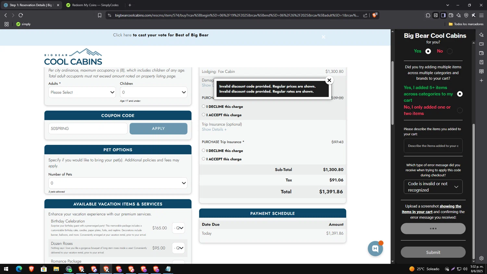Bookmark this page using the bookmark icon
The image size is (487, 274).
point(100,15)
